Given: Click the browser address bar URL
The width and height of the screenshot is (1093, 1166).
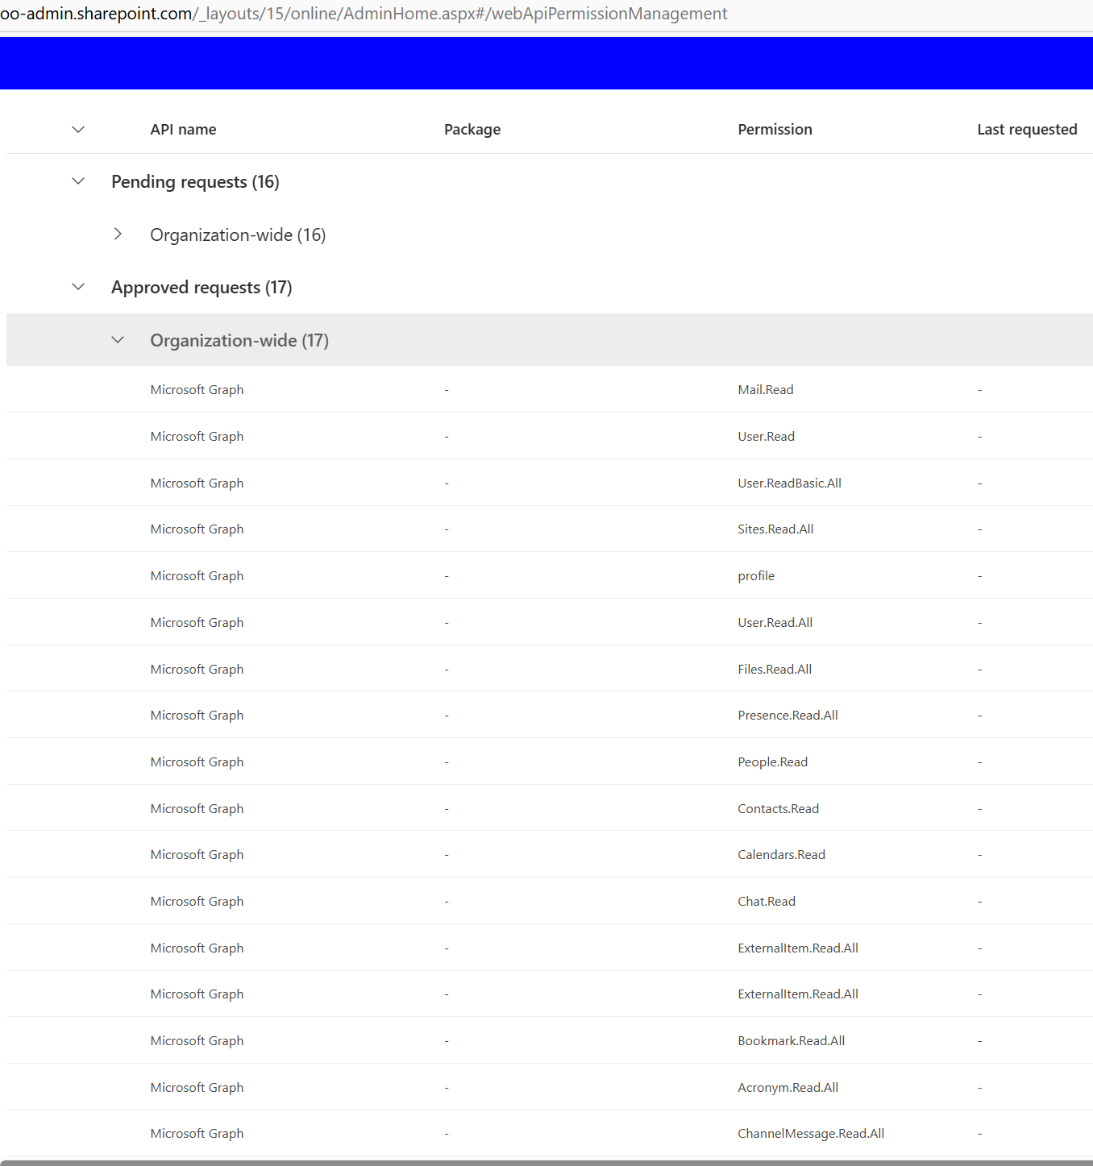Looking at the screenshot, I should click(364, 14).
